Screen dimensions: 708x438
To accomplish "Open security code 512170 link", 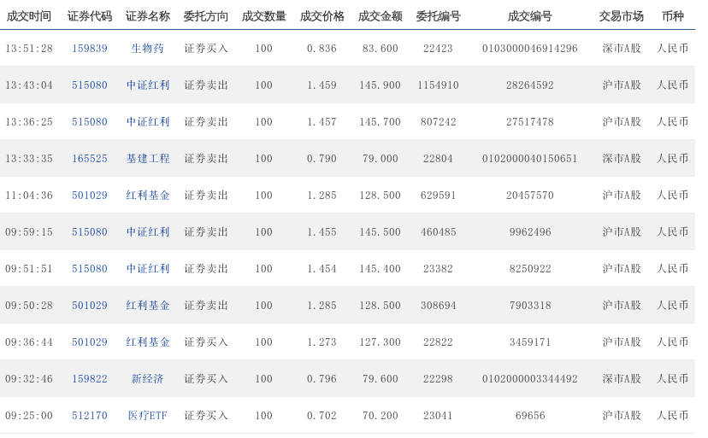I will 90,416.
